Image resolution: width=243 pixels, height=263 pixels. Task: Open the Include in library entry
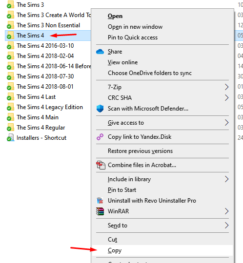(x=162, y=179)
